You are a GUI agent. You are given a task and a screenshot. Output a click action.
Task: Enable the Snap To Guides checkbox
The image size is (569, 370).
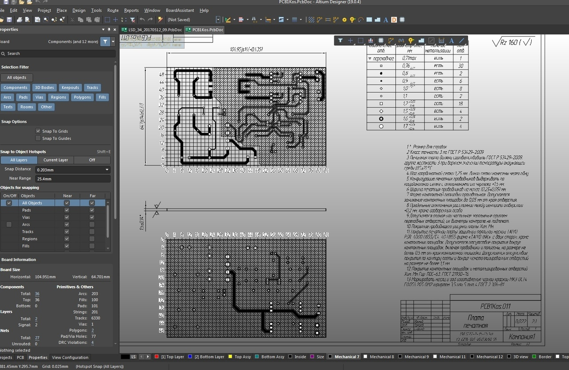point(38,138)
